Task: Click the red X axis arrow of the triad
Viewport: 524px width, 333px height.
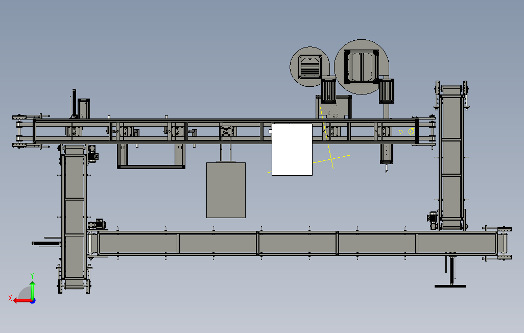Action: (22, 301)
